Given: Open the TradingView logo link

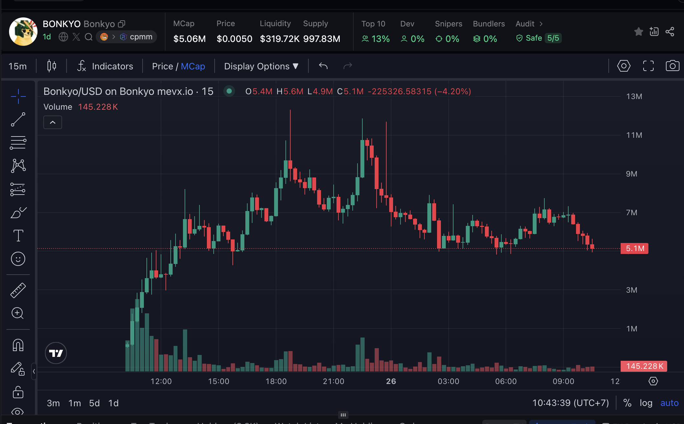Looking at the screenshot, I should (x=56, y=353).
